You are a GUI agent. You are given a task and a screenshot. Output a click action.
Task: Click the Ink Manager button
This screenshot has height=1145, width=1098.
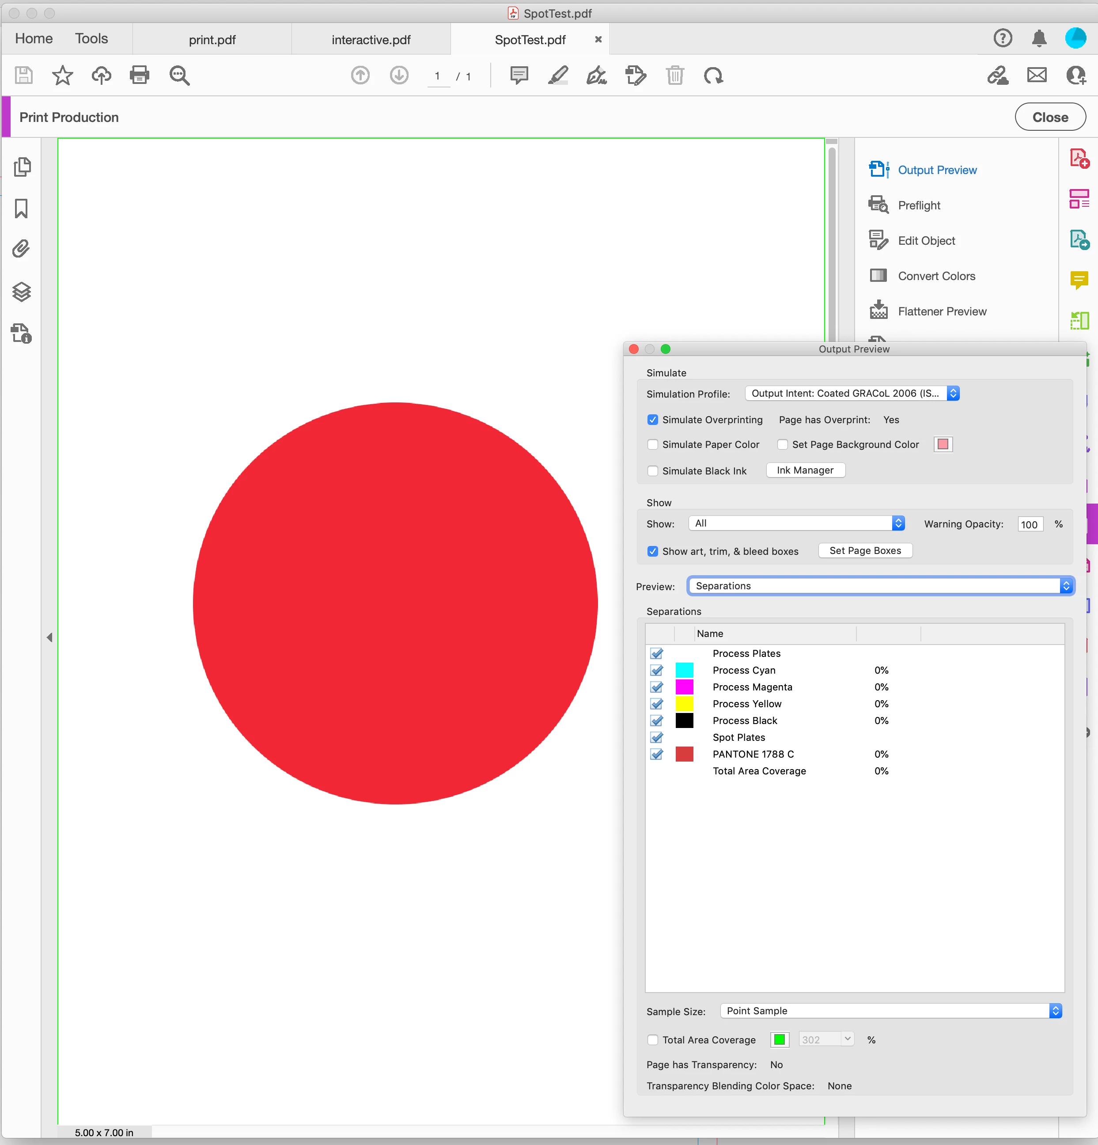(805, 470)
